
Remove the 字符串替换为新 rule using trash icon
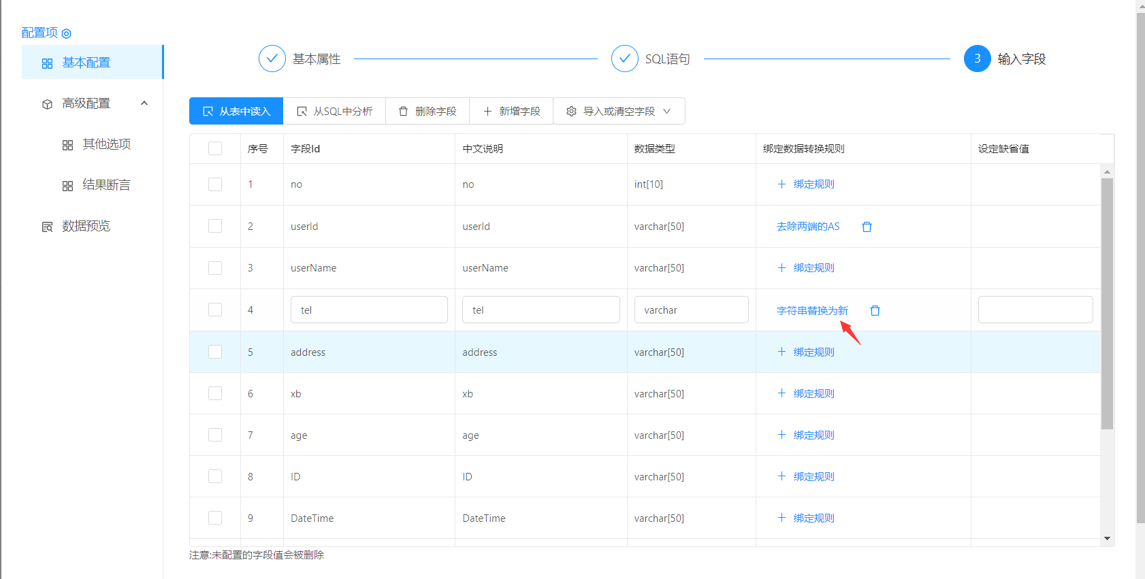pos(875,310)
